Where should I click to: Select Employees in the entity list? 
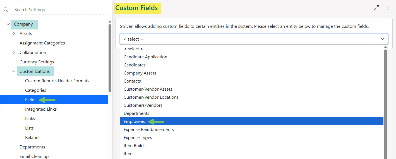252,121
